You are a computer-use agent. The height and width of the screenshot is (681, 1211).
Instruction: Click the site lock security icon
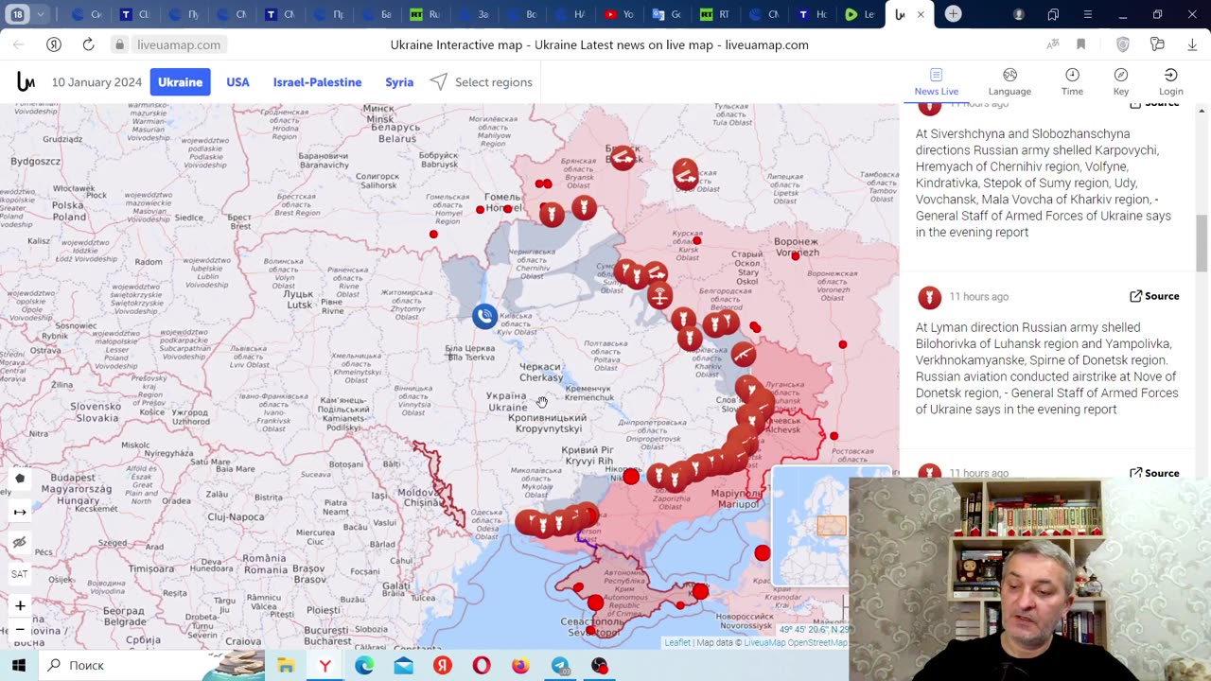point(119,44)
